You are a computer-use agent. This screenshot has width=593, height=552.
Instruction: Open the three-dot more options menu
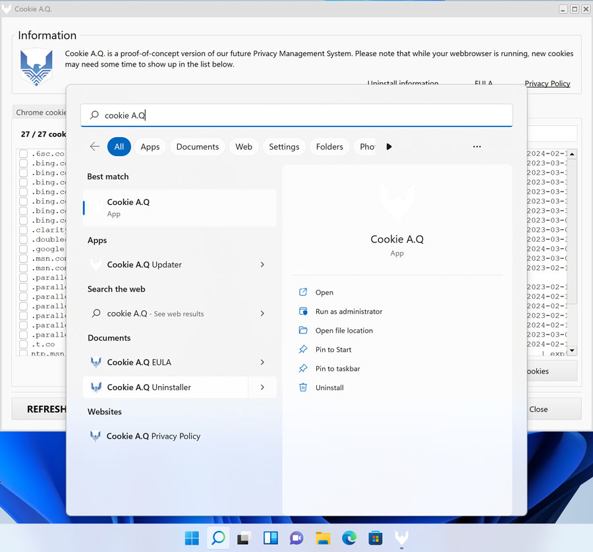(x=477, y=146)
